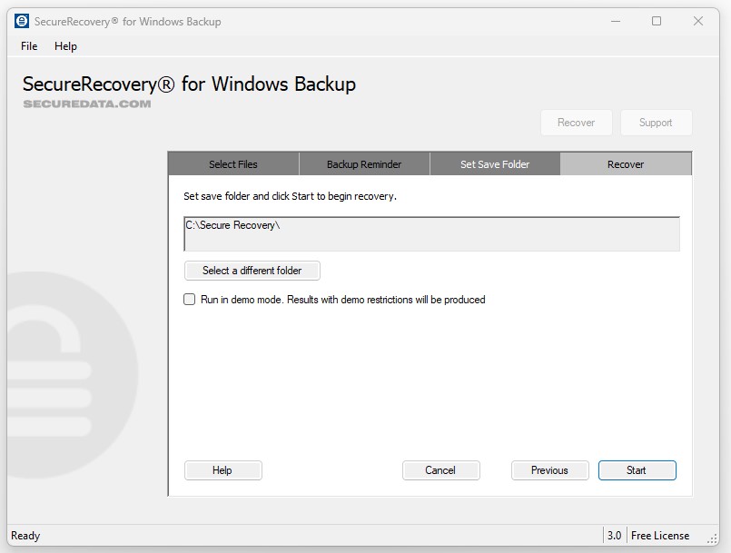Open the File menu
This screenshot has width=731, height=553.
(x=29, y=46)
